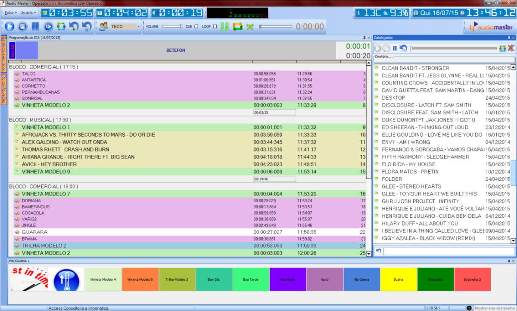Click the Trilha Modelo 3 button
The image size is (517, 311).
[x=177, y=280]
